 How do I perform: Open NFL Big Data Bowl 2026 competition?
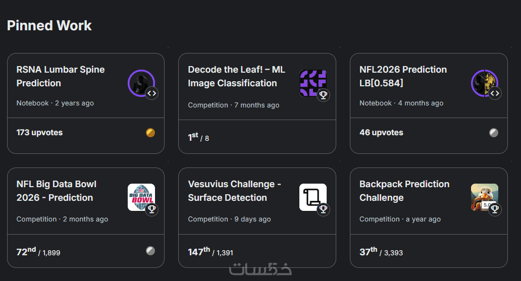click(x=56, y=191)
